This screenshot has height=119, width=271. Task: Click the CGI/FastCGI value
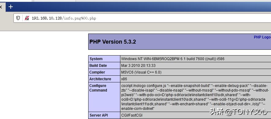coord(132,115)
